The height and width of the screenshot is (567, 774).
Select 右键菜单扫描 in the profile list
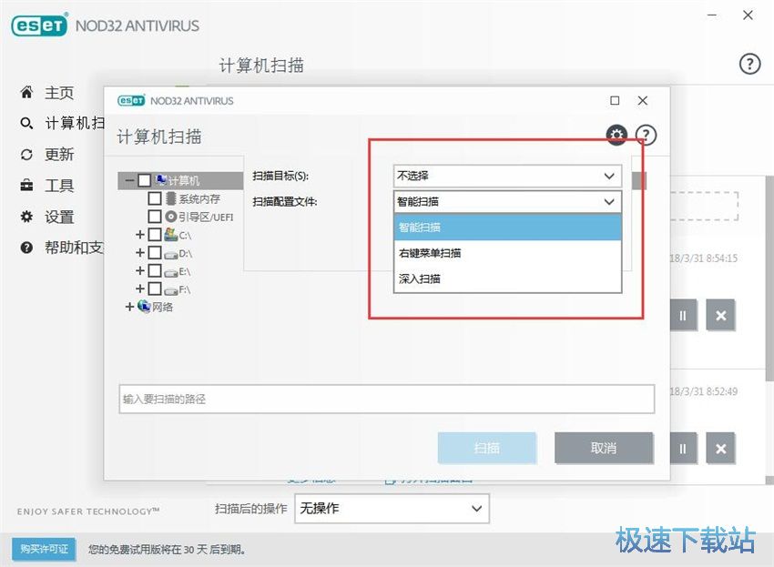(507, 253)
